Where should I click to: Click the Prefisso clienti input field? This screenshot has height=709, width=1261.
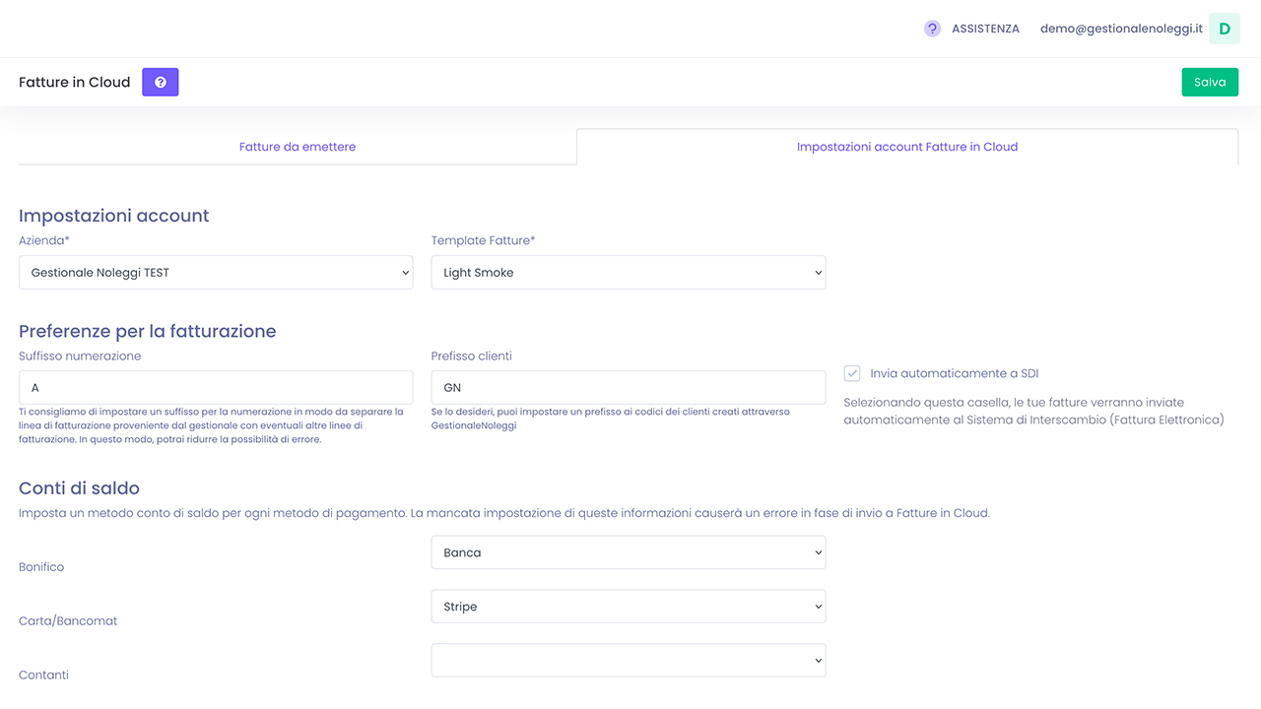point(629,388)
